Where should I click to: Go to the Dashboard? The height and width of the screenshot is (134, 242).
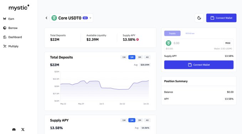(15, 37)
